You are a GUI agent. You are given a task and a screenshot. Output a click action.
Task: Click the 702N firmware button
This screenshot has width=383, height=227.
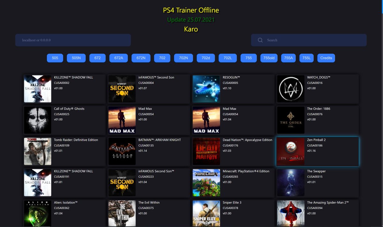[184, 58]
